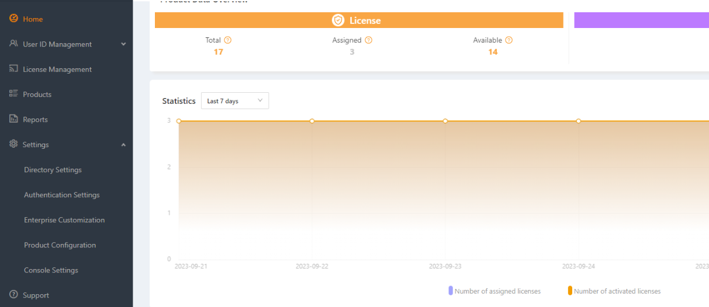Click chart data point for 2023-09-24
Viewport: 709px width, 307px height.
tap(579, 121)
